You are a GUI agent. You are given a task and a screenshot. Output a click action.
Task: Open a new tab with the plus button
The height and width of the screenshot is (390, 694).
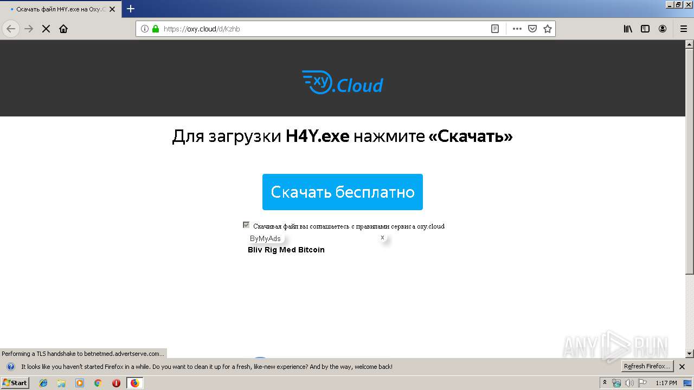pos(131,9)
